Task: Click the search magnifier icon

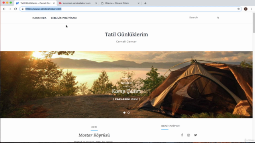Action: 218,17
